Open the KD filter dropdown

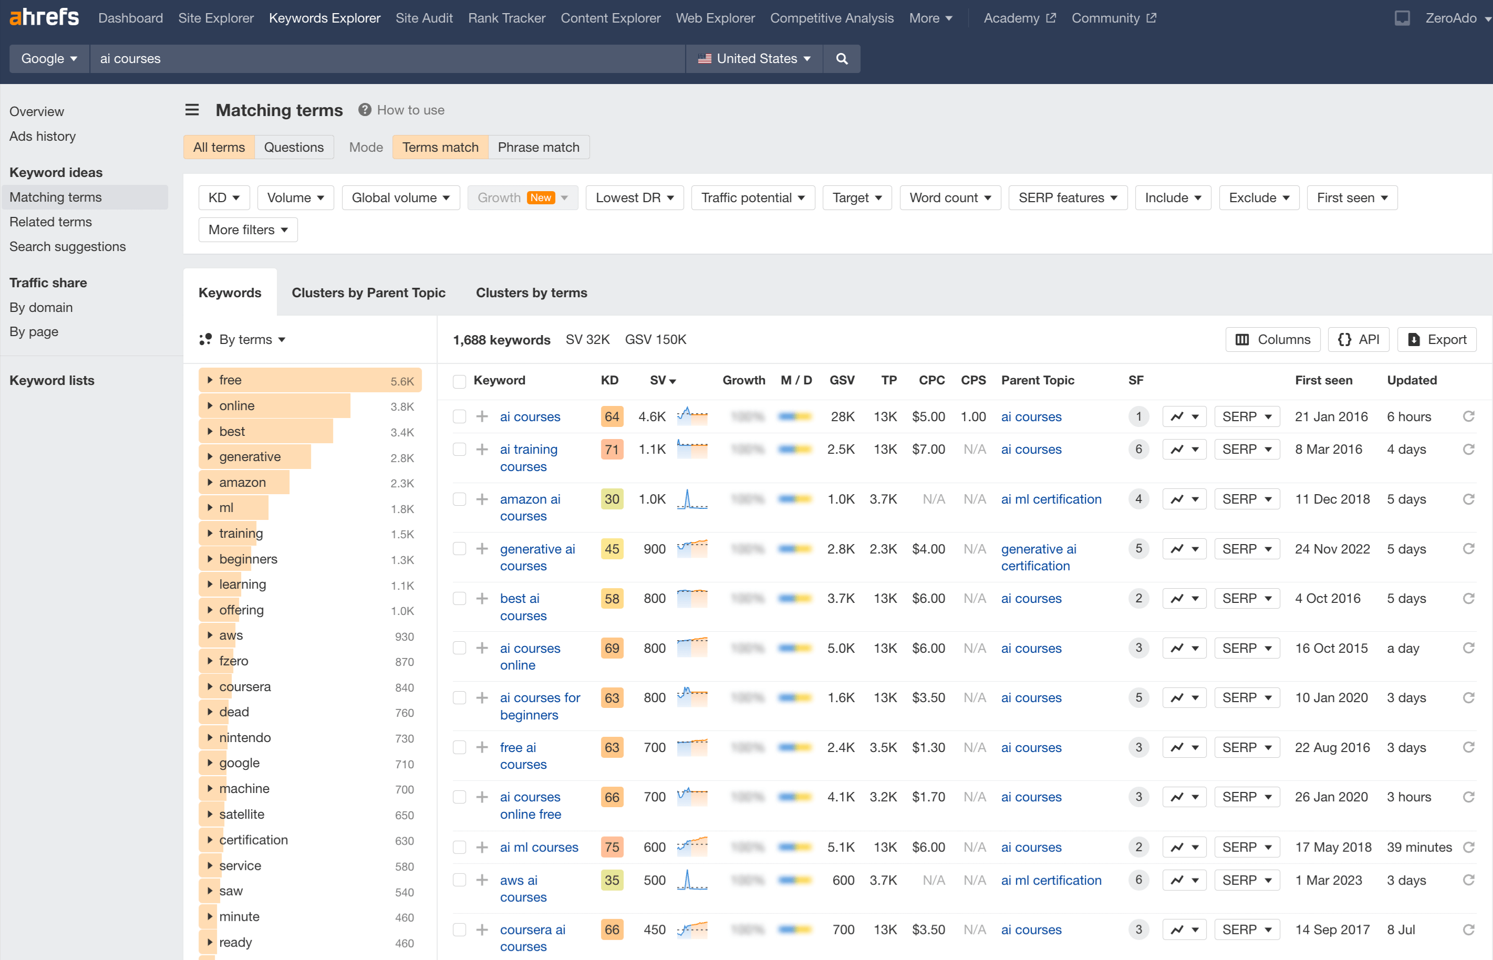click(224, 197)
